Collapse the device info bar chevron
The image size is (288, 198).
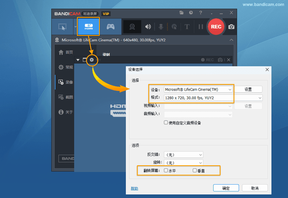[231, 40]
